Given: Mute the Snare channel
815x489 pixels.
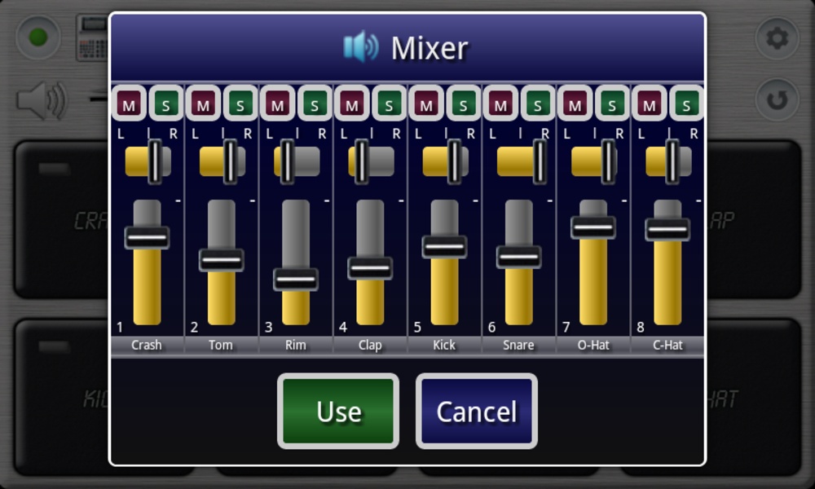Looking at the screenshot, I should pyautogui.click(x=500, y=104).
